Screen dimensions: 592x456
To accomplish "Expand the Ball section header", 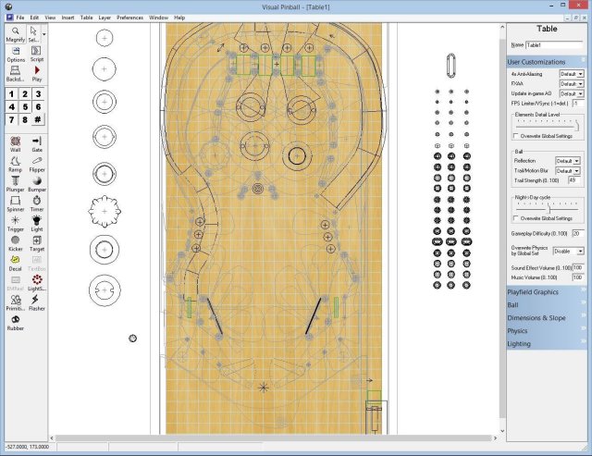I will (547, 305).
